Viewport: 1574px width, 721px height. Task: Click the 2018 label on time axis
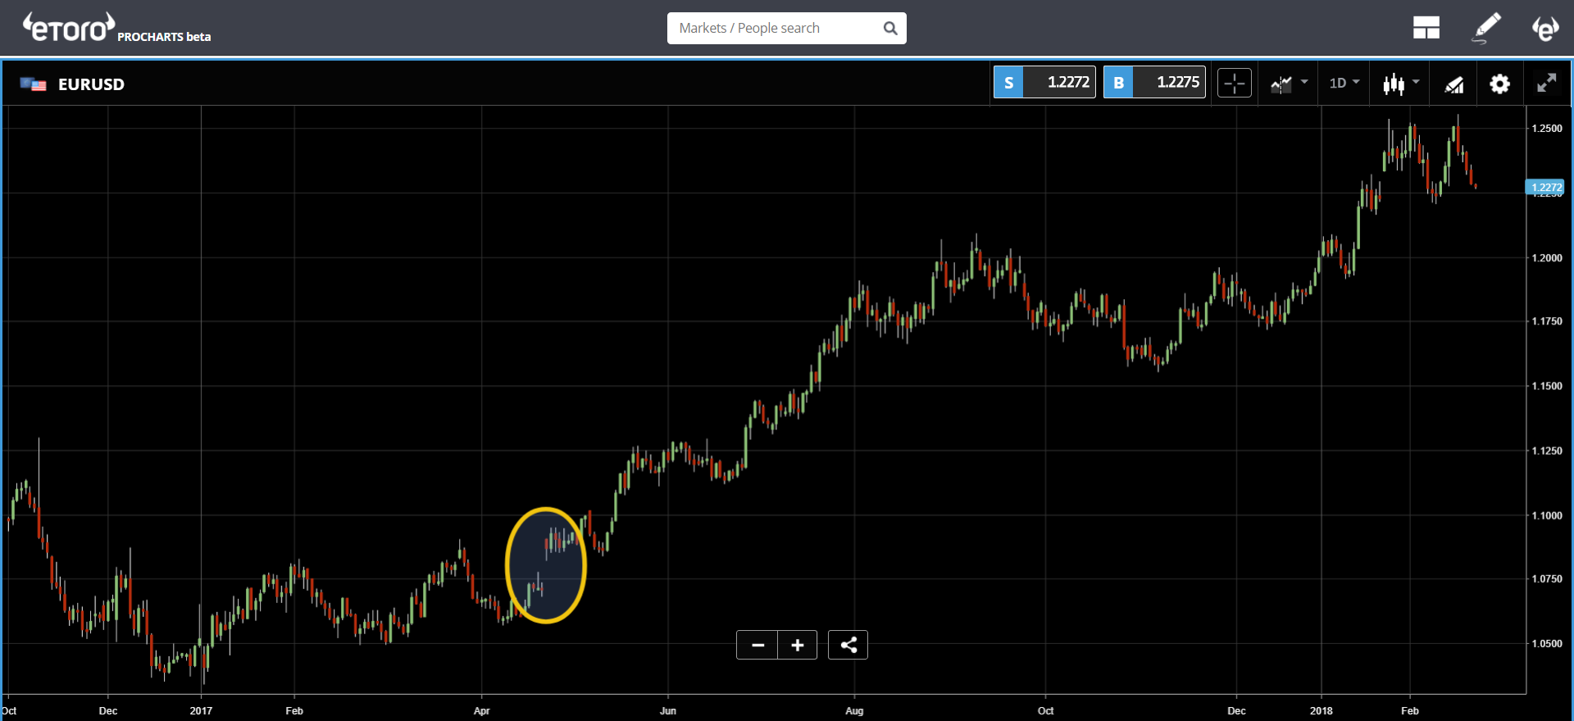click(x=1322, y=711)
